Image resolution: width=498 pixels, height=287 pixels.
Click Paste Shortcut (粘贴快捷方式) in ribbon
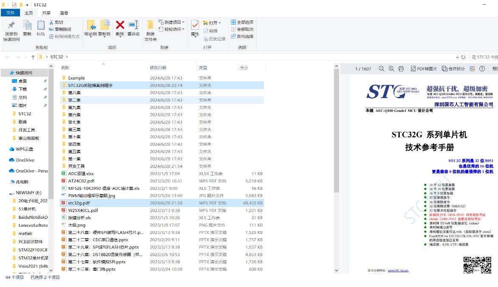pyautogui.click(x=65, y=36)
